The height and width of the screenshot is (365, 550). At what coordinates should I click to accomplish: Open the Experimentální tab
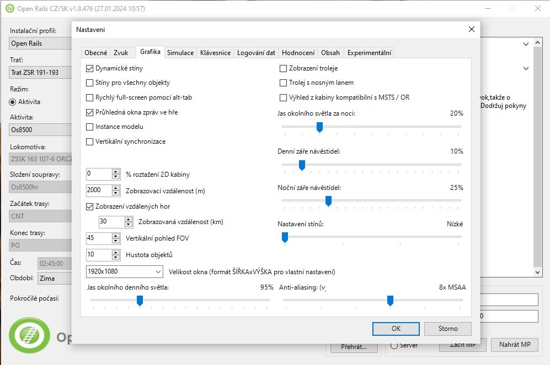click(369, 52)
